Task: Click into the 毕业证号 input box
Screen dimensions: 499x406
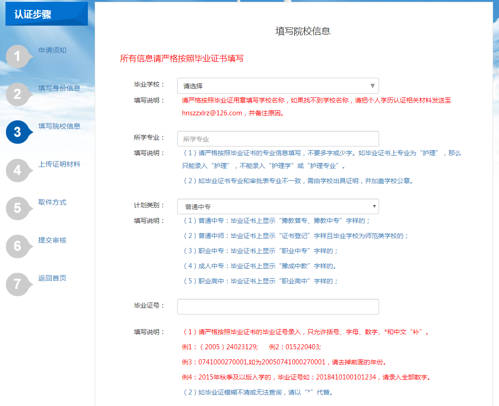Action: 277,307
